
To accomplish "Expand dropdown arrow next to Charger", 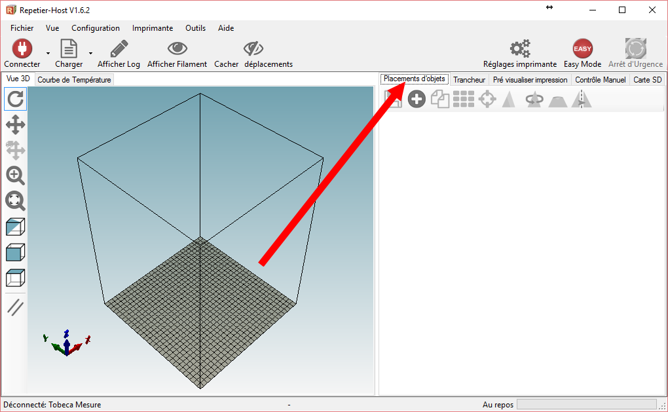I will pos(90,54).
